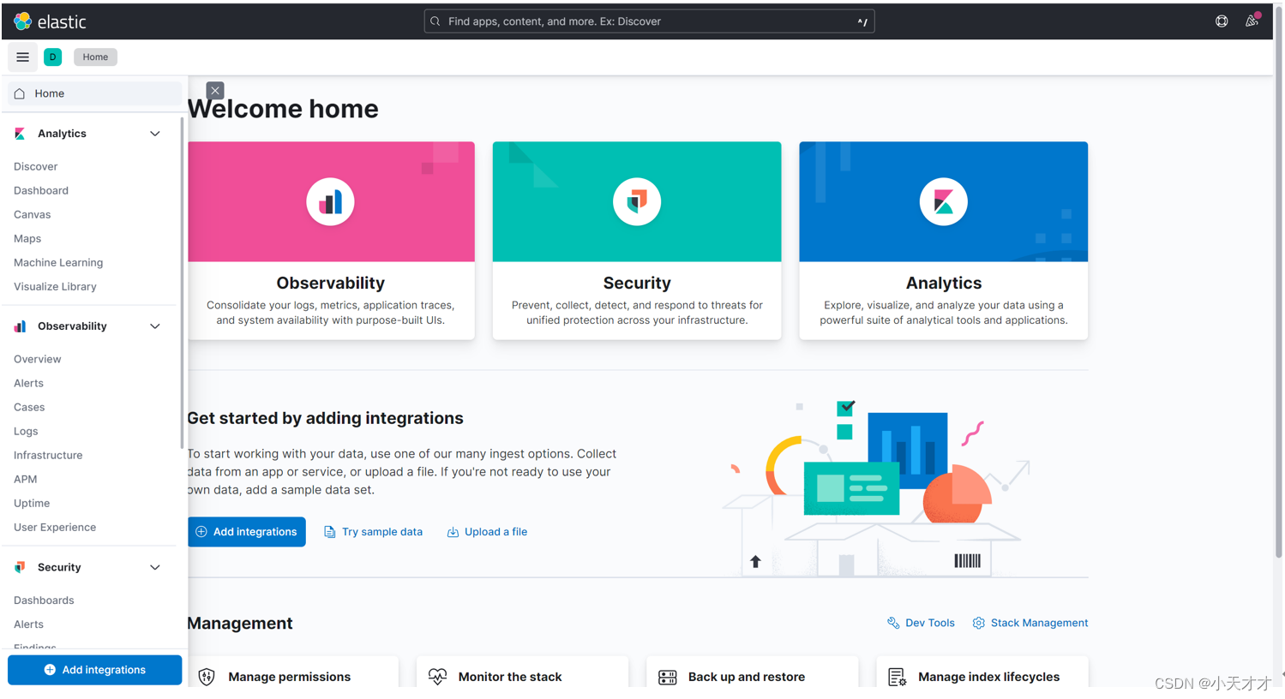Click the Upload a file icon

(x=453, y=532)
